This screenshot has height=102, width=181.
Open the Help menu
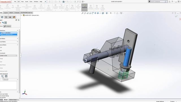41,2
